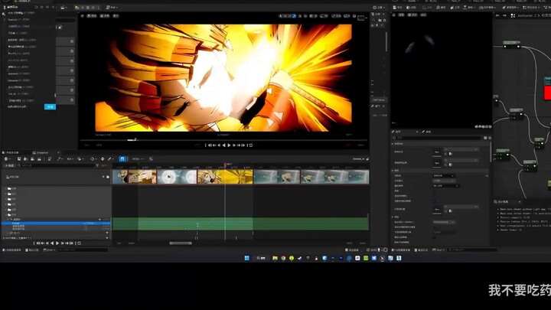Viewport: 551px width, 310px height.
Task: Click Play in the viewport transport controls
Action: pyautogui.click(x=229, y=145)
